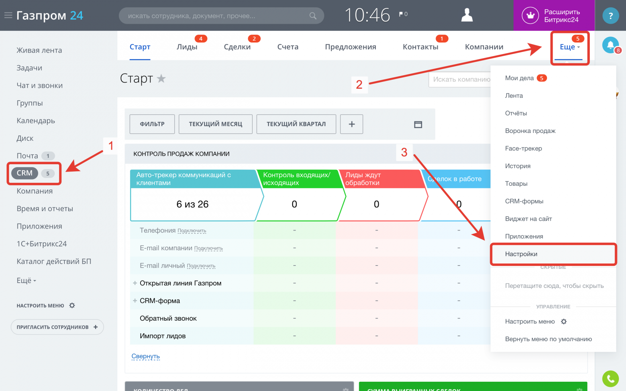
Task: Open the Еще dropdown in CRM tabs
Action: tap(569, 47)
